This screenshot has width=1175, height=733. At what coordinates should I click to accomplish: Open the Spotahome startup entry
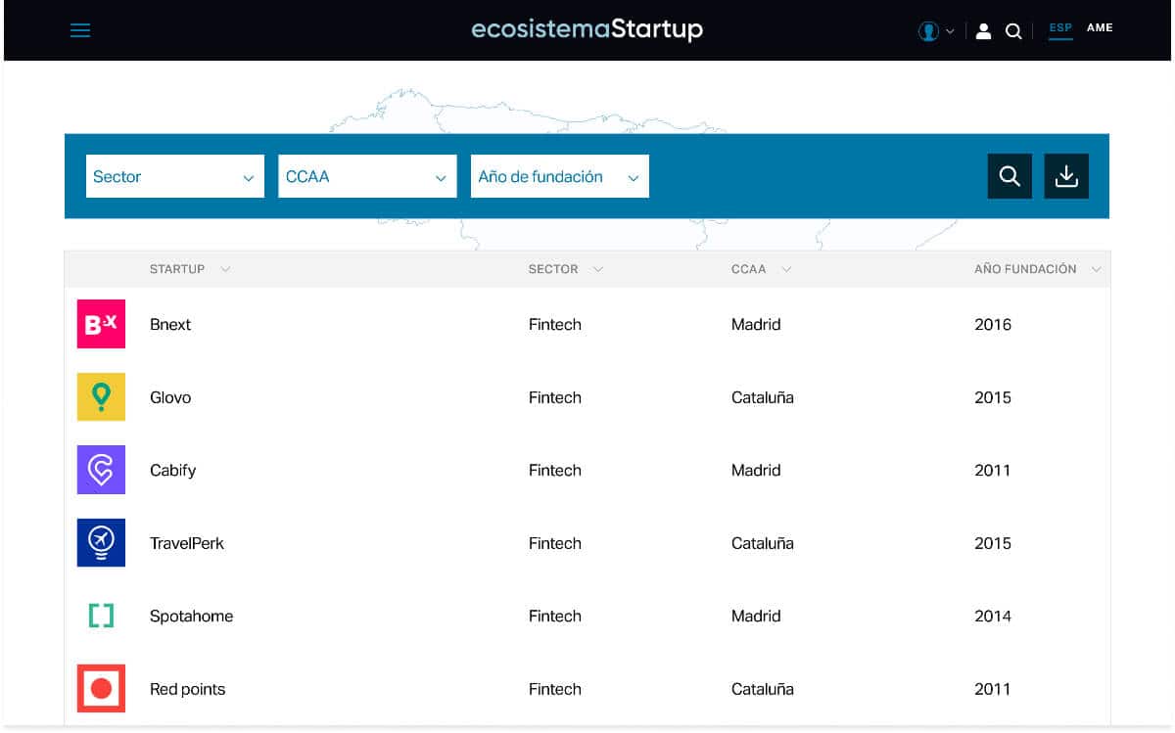click(x=191, y=617)
